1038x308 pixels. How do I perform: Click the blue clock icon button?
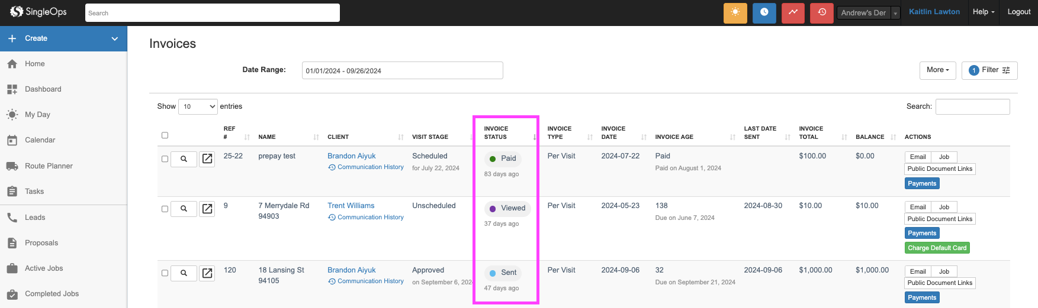click(x=764, y=12)
